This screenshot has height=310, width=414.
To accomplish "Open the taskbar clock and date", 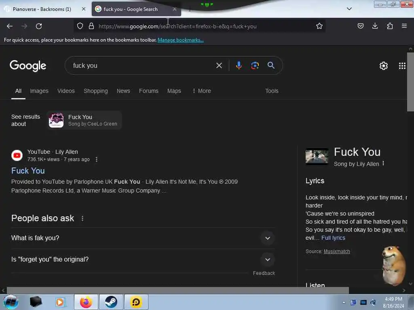I will point(393,302).
